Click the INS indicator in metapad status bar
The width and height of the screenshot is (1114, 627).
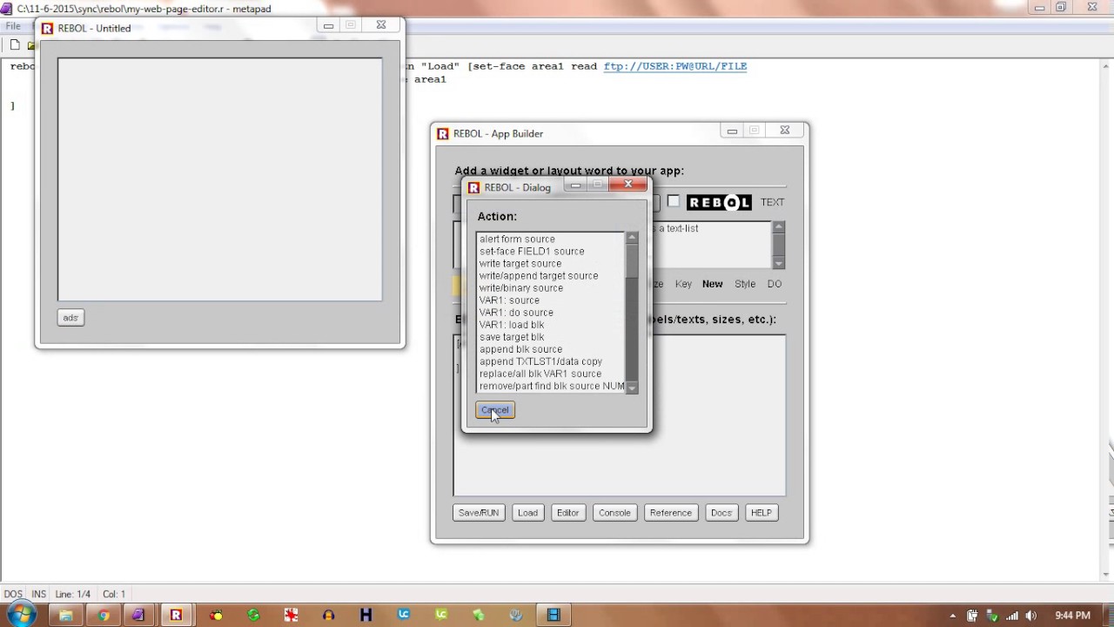pos(38,594)
